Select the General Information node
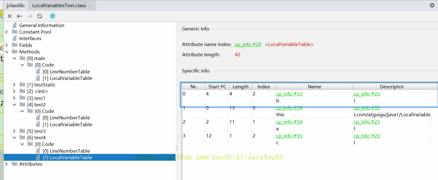438x180 pixels. click(42, 25)
